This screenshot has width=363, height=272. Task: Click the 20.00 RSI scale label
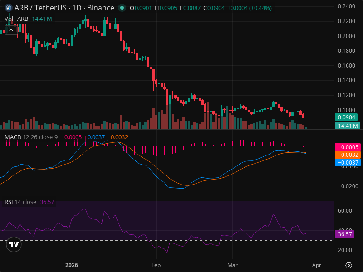(345, 250)
